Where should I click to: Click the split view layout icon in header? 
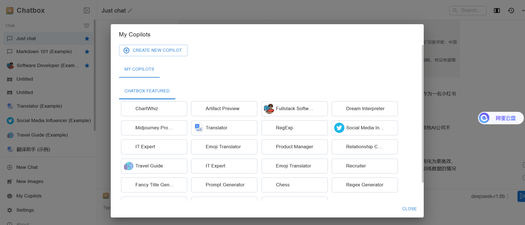[x=497, y=11]
